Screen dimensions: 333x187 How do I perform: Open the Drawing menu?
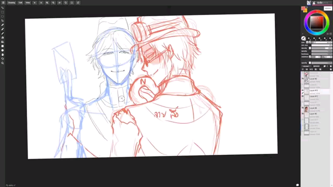coord(11,3)
